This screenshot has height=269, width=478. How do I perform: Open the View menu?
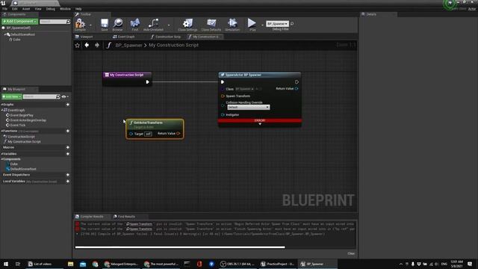[38, 9]
